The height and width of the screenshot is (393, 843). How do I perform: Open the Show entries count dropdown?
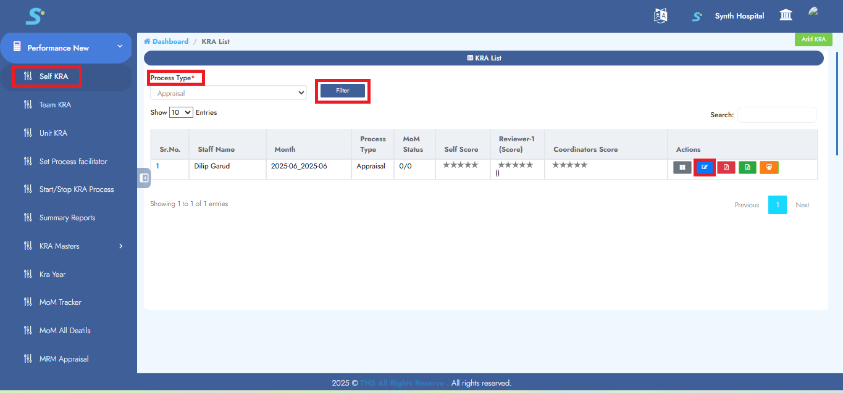(181, 113)
